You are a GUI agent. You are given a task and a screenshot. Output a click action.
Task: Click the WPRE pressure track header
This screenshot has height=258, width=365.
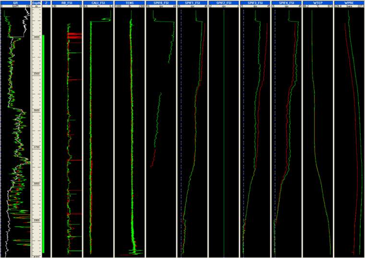coord(349,2)
